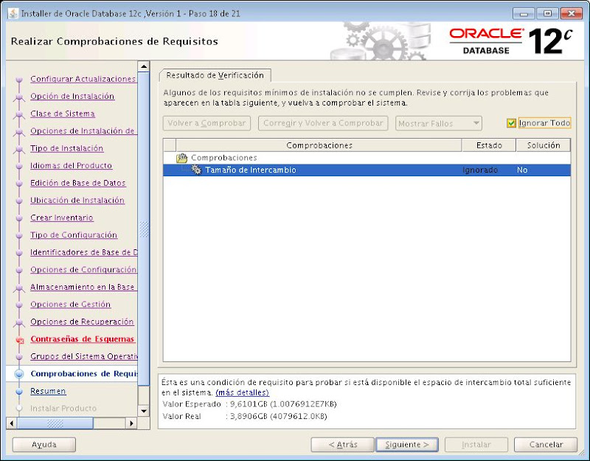Click the steps panel scroll left arrow
The image size is (590, 461).
tap(12, 423)
